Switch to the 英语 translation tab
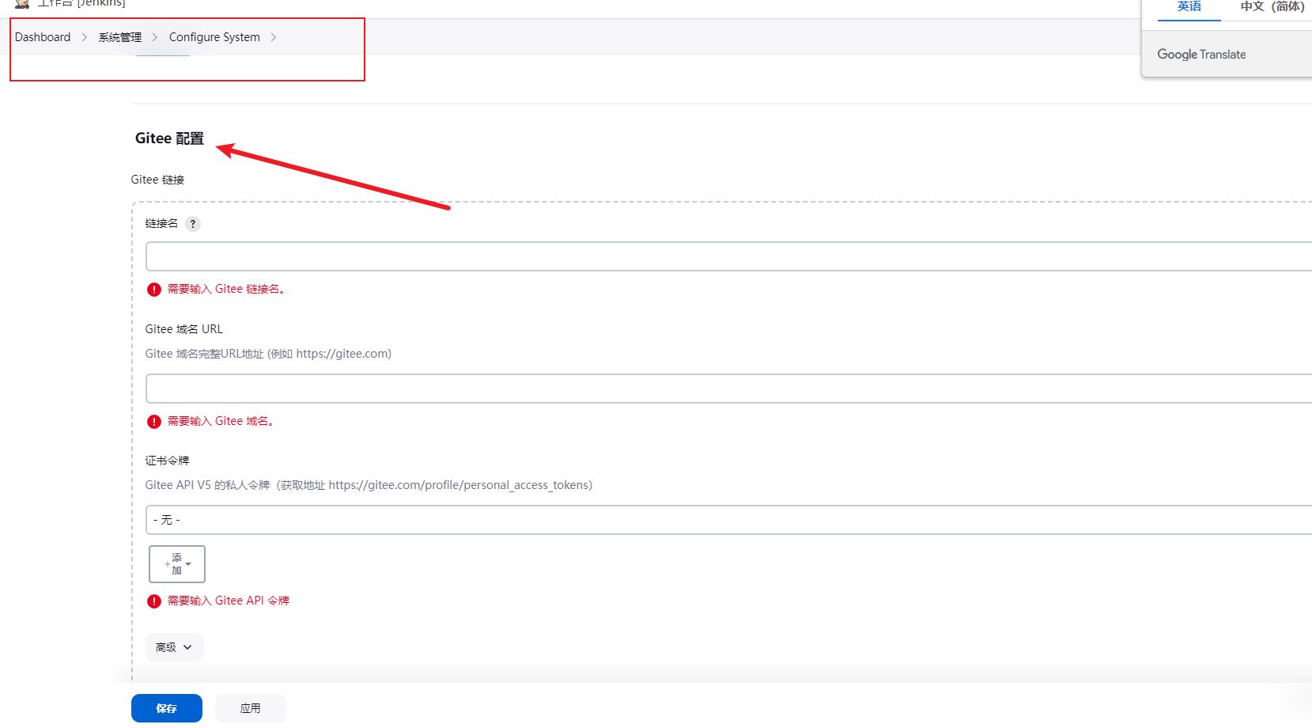This screenshot has height=728, width=1312. 1189,7
